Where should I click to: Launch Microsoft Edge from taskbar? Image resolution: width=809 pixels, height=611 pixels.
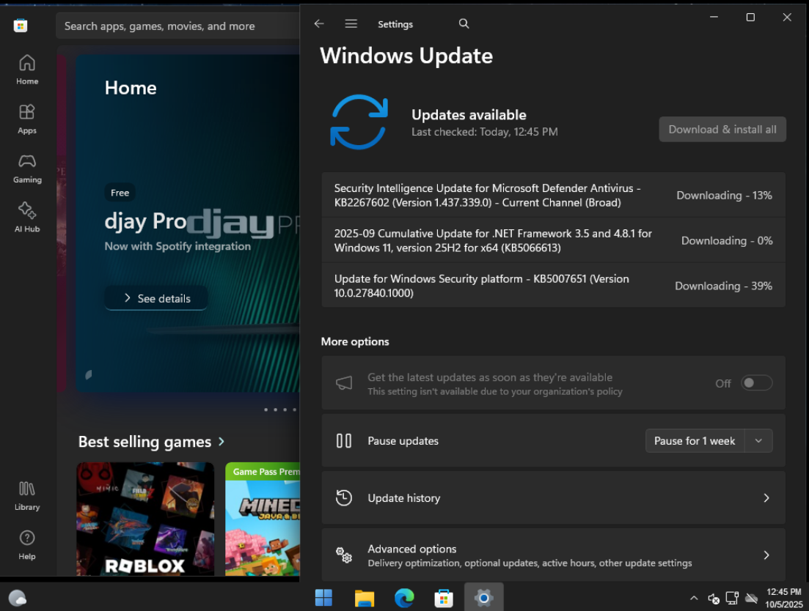click(404, 598)
